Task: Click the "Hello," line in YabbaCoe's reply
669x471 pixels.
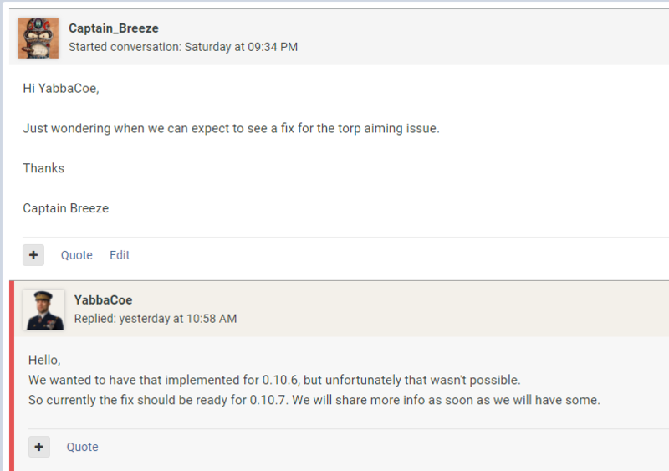Action: click(x=44, y=360)
